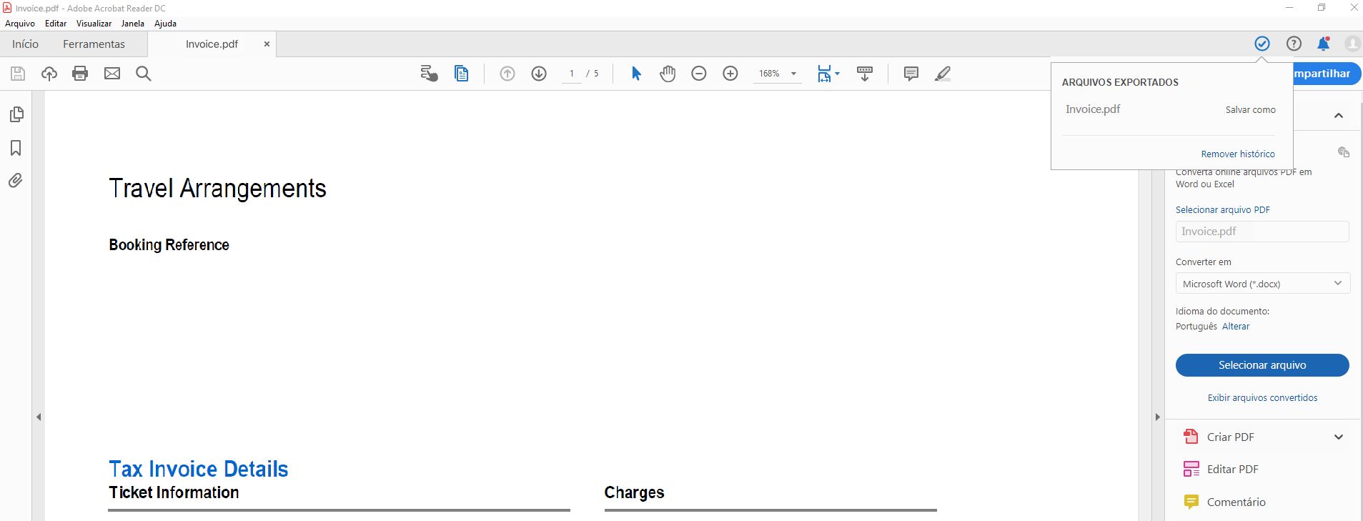Open the Criar PDF tool

tap(1230, 437)
